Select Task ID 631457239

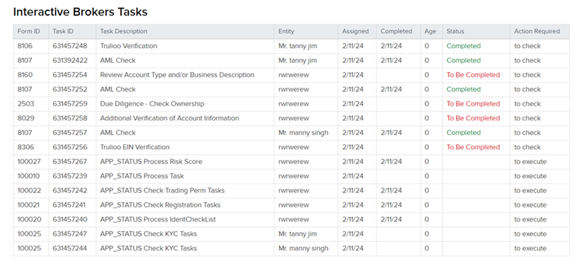(70, 176)
